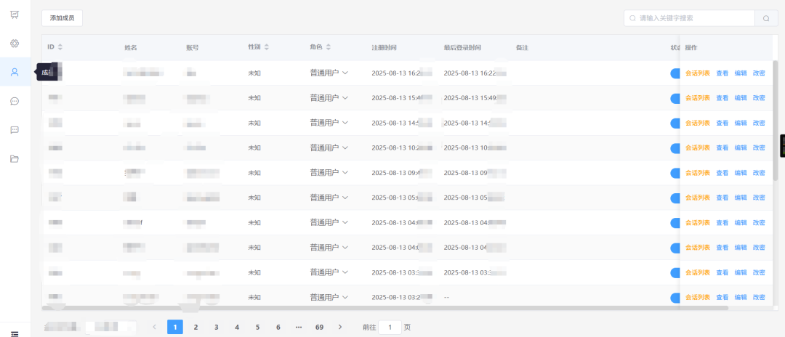Toggle status switch for 10:2 registered row
This screenshot has height=337, width=785.
click(x=675, y=148)
